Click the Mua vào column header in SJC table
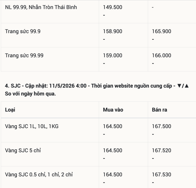 (x=113, y=110)
